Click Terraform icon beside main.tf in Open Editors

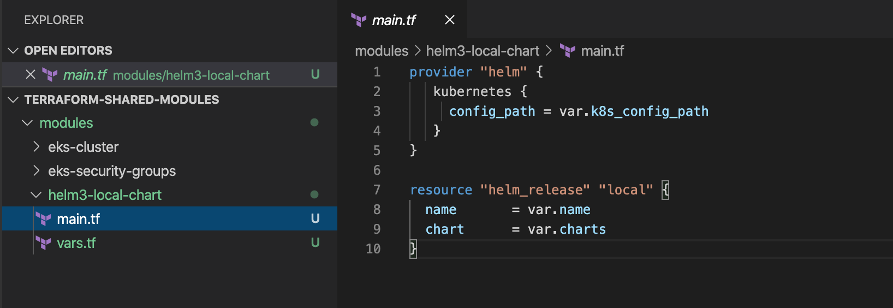pos(50,75)
